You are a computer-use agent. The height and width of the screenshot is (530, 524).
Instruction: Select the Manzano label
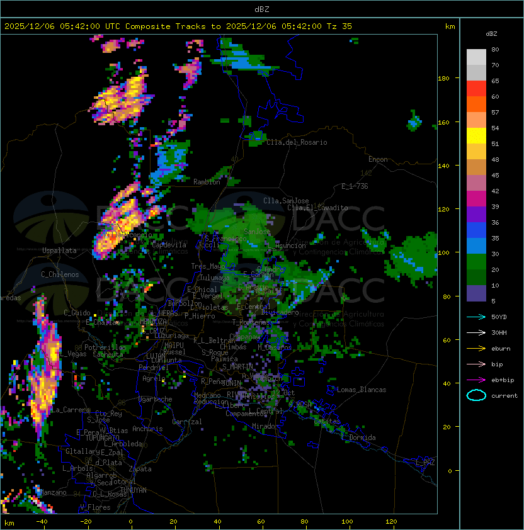click(54, 492)
